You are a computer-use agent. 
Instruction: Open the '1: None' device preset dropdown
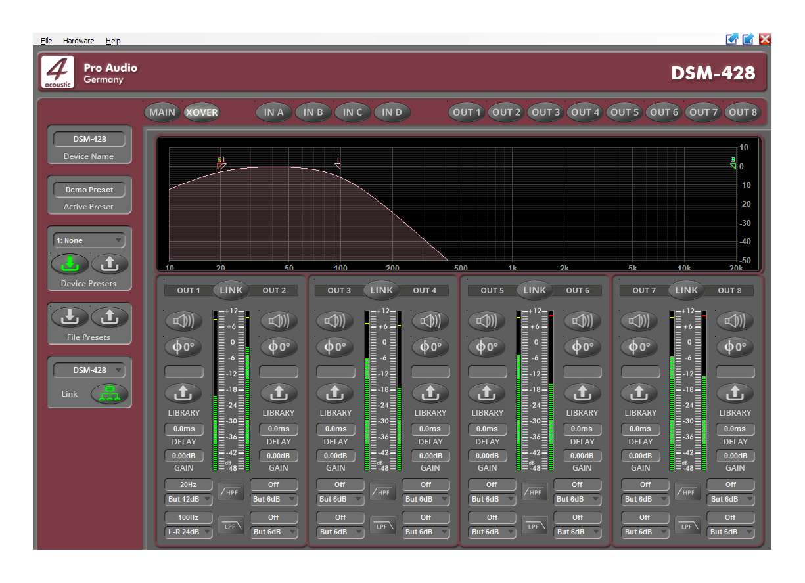[x=89, y=240]
